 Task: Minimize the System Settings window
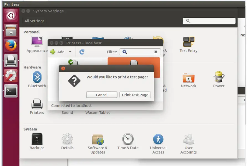tap(28, 11)
